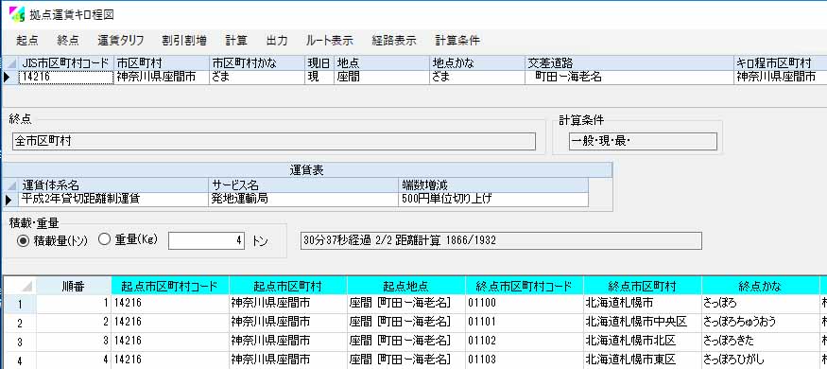Click the 発地運輸局 cell

[x=304, y=199]
